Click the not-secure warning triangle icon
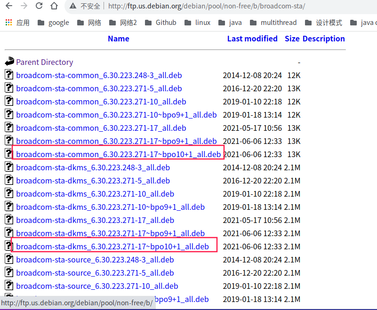This screenshot has width=377, height=310. (x=72, y=6)
